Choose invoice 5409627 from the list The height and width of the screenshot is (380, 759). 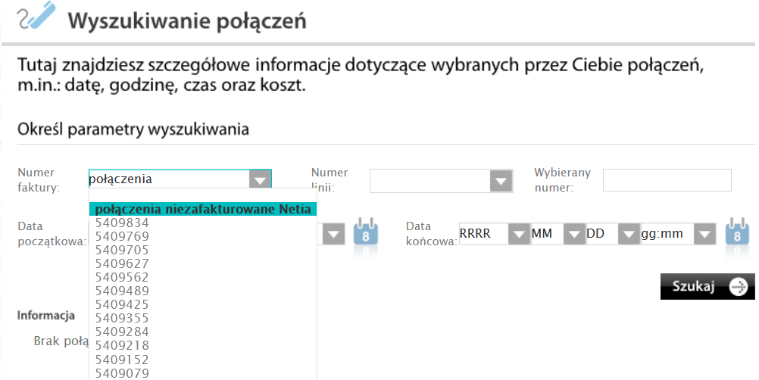122,263
